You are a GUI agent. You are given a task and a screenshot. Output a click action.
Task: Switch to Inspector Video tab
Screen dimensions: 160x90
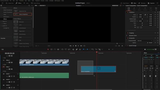click(x=129, y=9)
